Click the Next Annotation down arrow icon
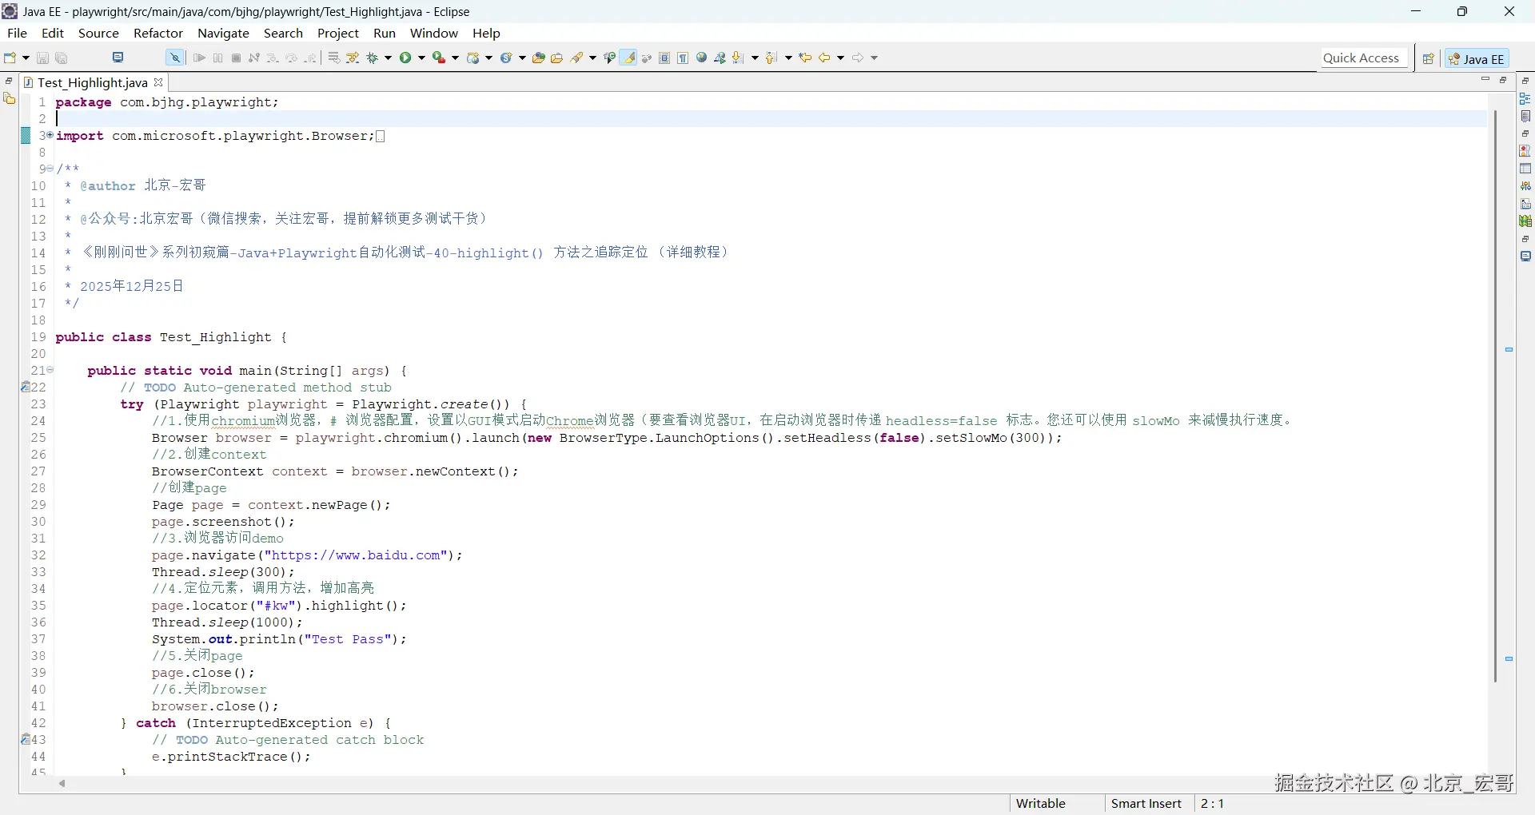Image resolution: width=1535 pixels, height=815 pixels. (x=739, y=58)
